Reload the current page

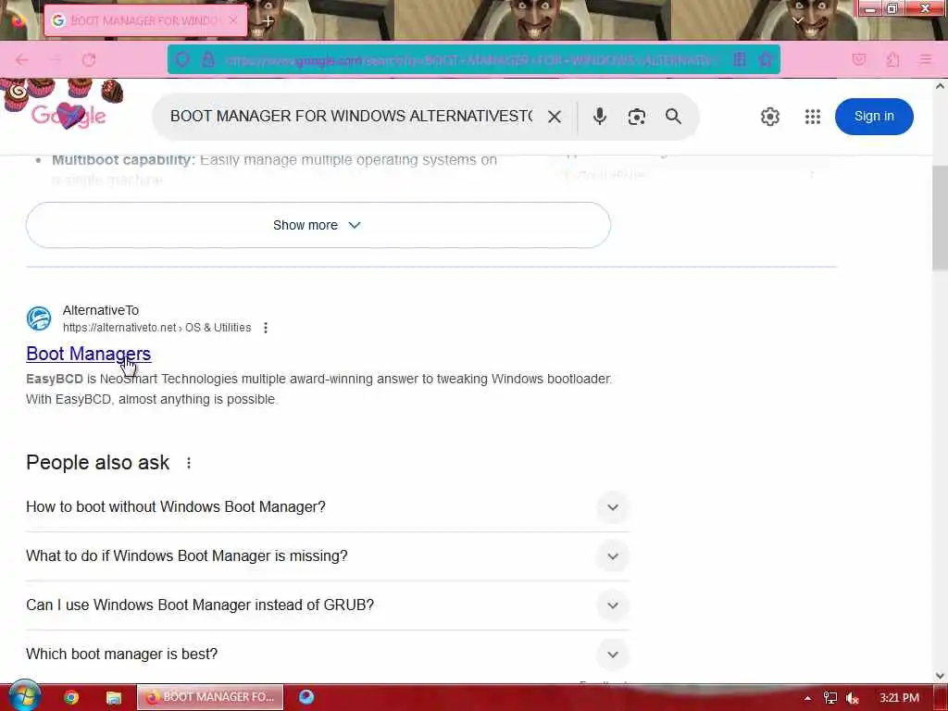pos(89,60)
